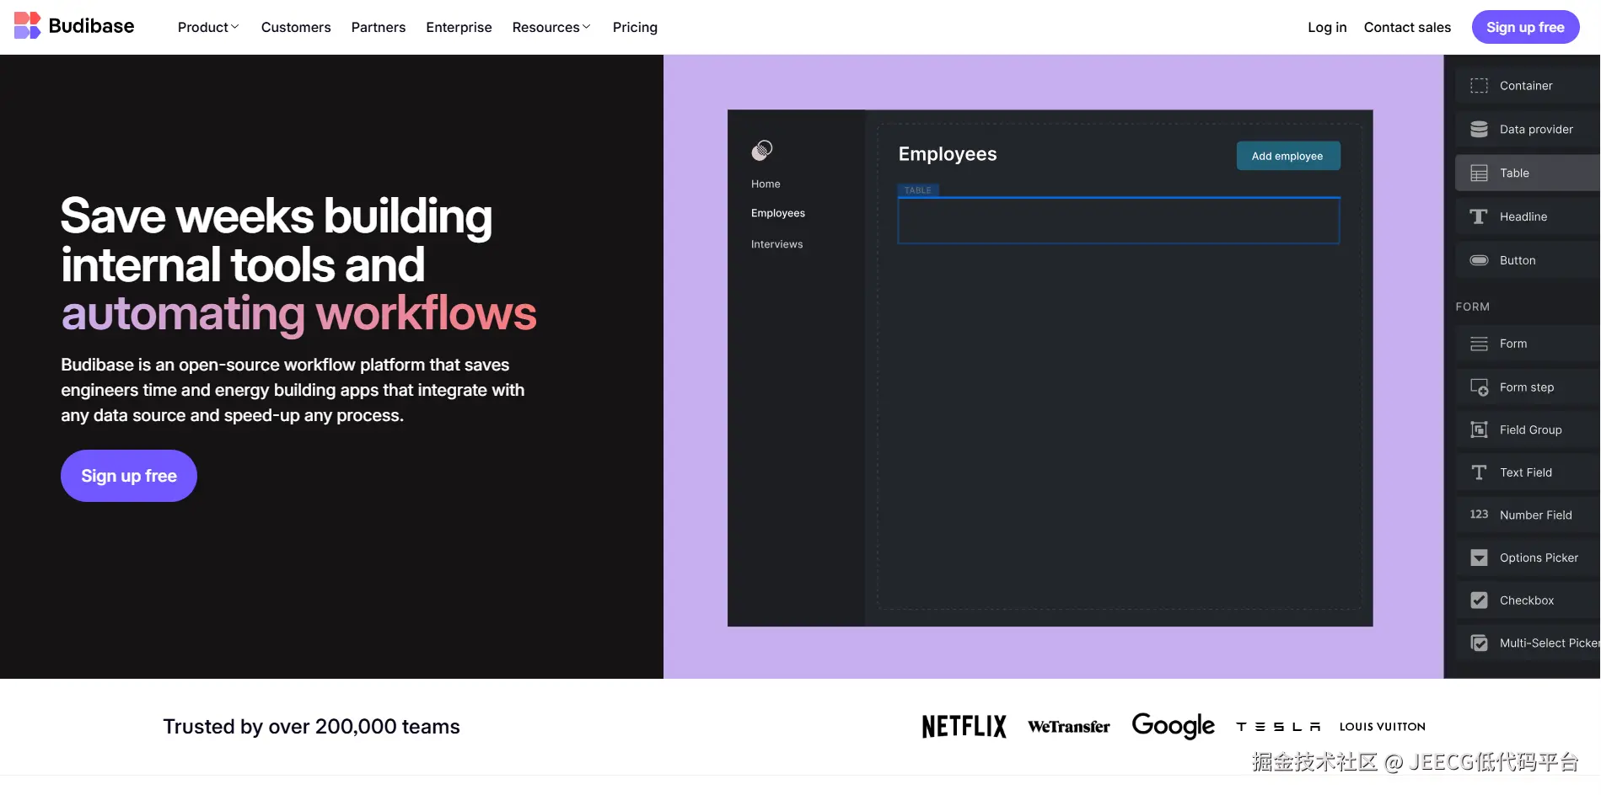1601x795 pixels.
Task: Click the Container component label
Action: pyautogui.click(x=1526, y=86)
